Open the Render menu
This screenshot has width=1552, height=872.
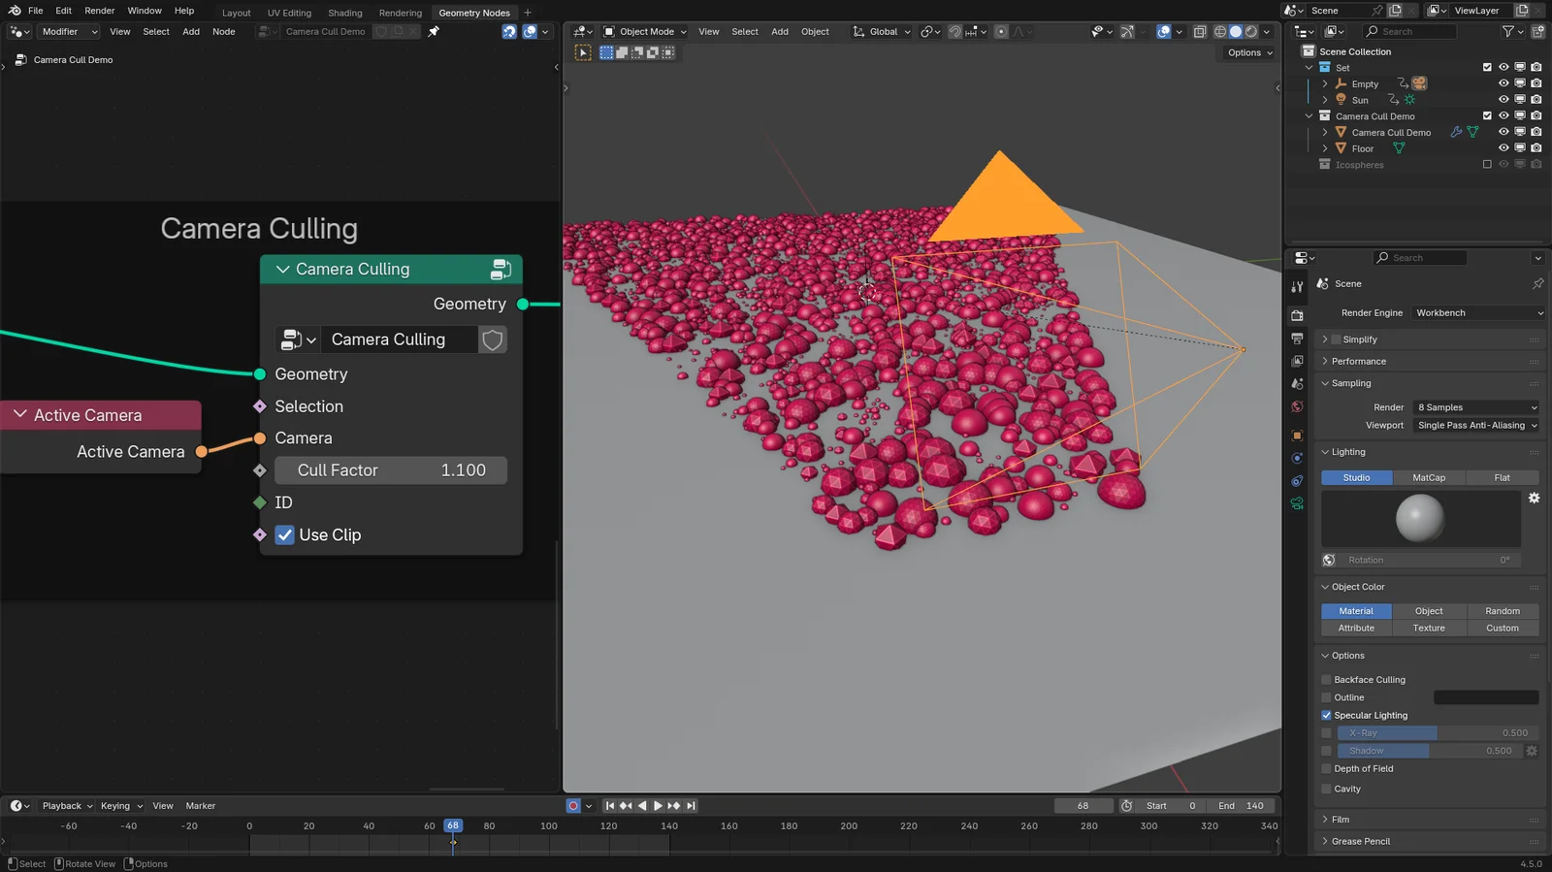[x=99, y=11]
